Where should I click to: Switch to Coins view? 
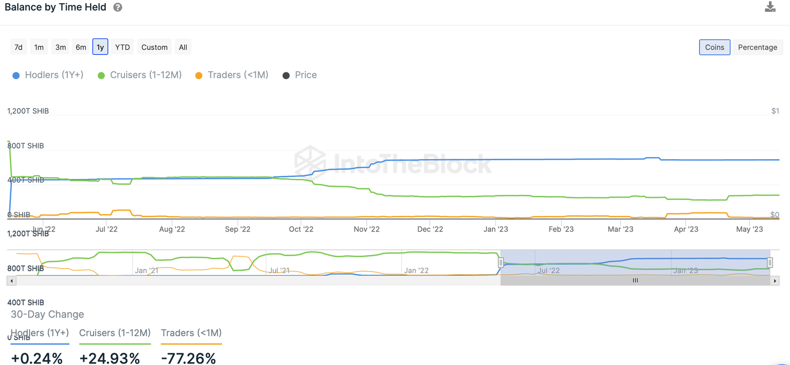(714, 47)
